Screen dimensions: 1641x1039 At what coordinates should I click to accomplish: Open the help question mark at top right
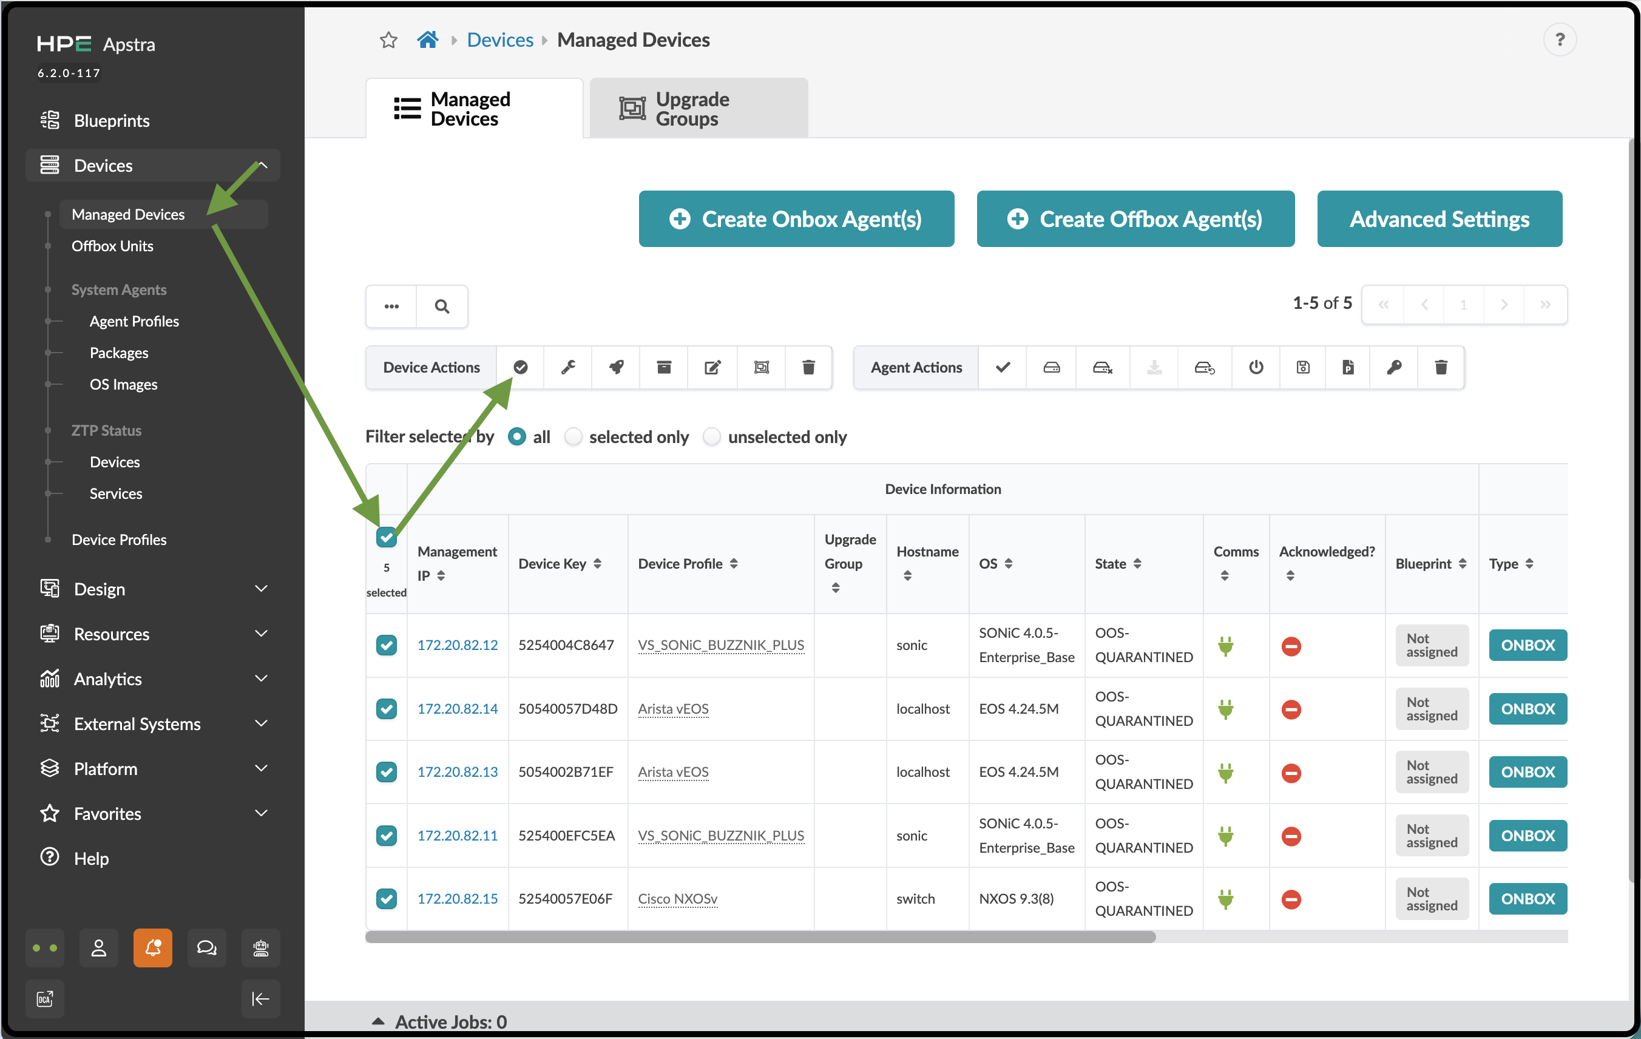click(1559, 40)
